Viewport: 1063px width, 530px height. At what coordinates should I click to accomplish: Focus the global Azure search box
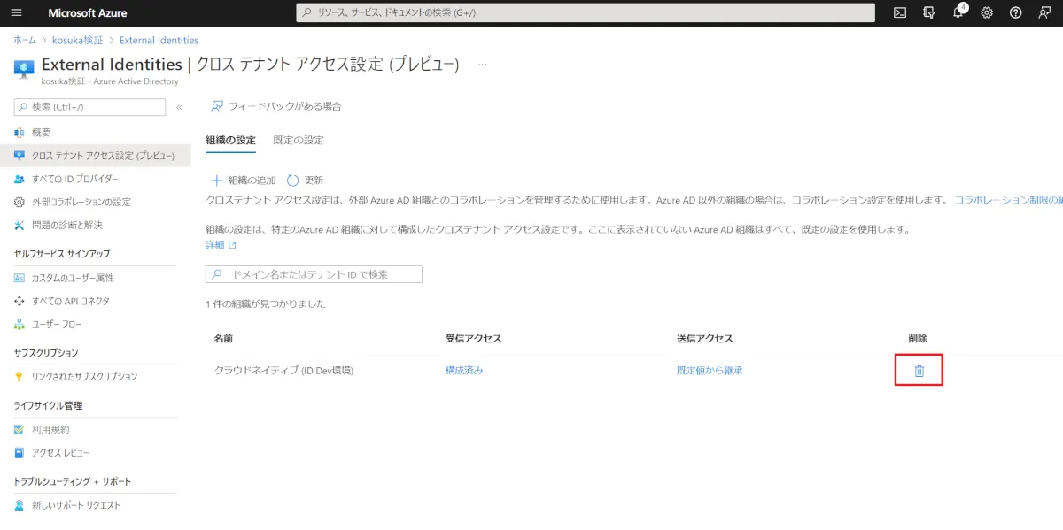(x=585, y=12)
